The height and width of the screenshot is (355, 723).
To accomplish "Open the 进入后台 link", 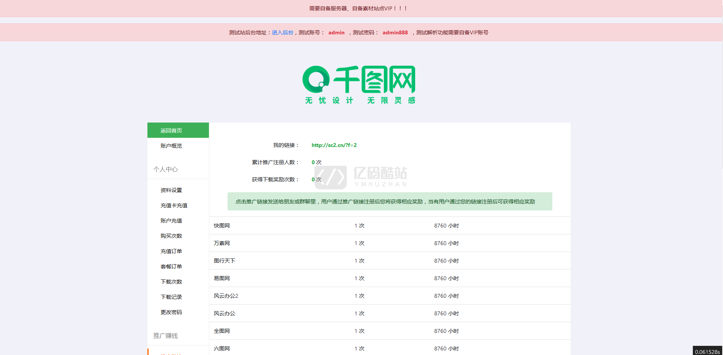I will pyautogui.click(x=283, y=32).
